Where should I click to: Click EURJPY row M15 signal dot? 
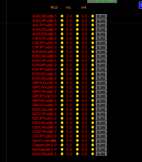click(62, 69)
